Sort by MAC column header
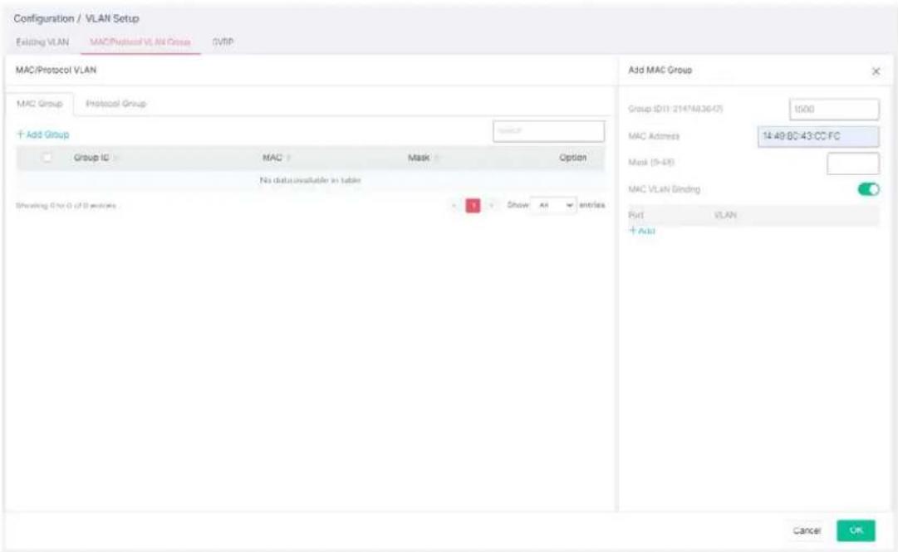The image size is (898, 552). [277, 158]
